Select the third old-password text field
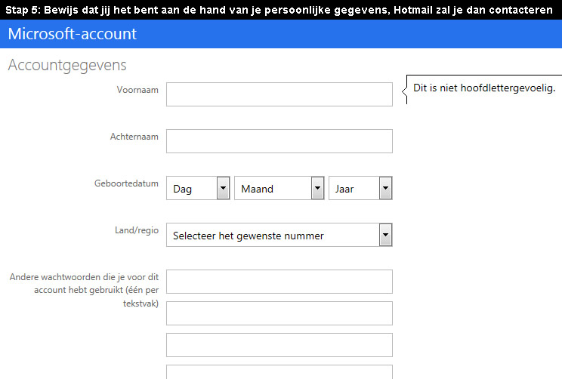Image resolution: width=562 pixels, height=379 pixels. 279,345
